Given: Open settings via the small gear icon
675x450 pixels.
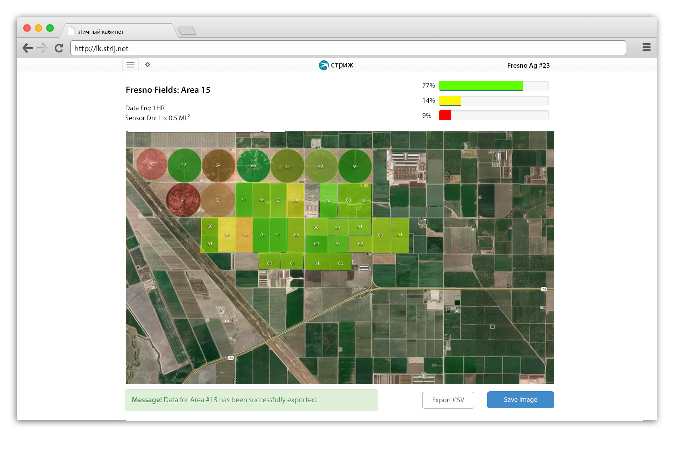Looking at the screenshot, I should coord(148,64).
